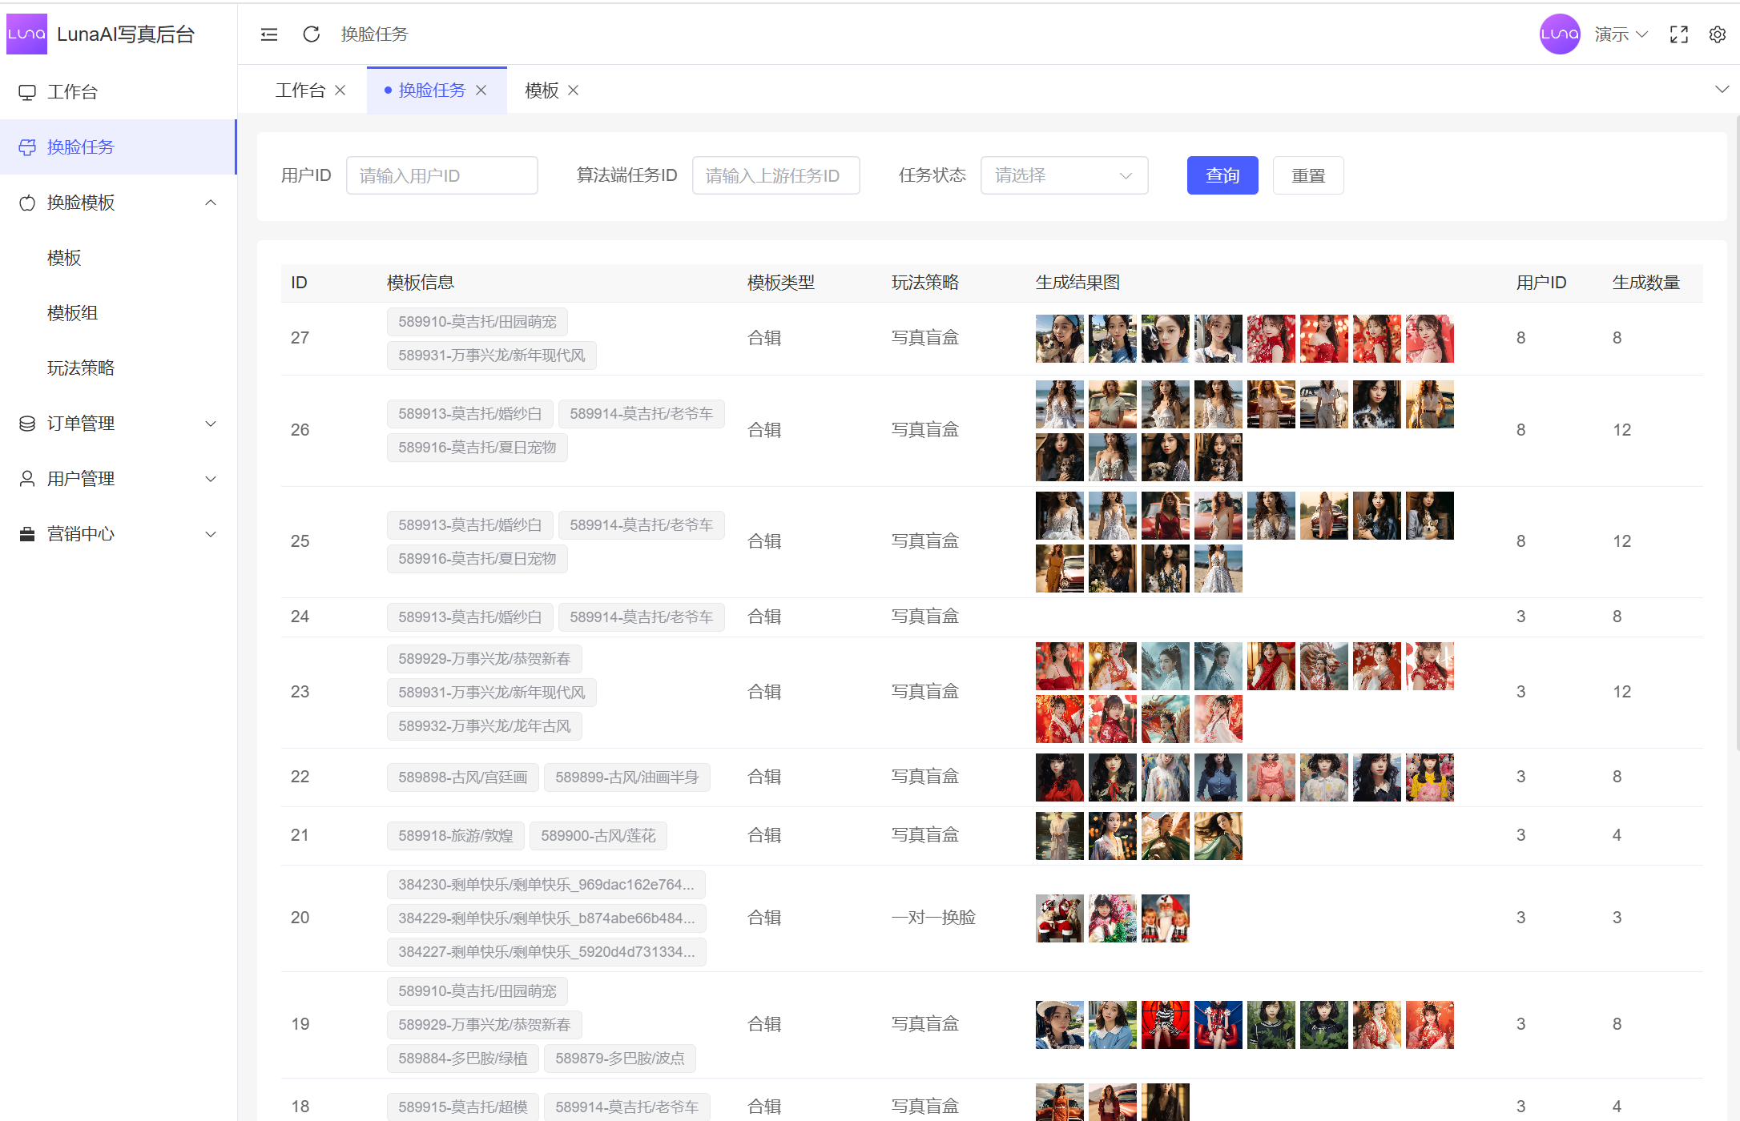Click the 重置 button
This screenshot has width=1740, height=1121.
1307,175
